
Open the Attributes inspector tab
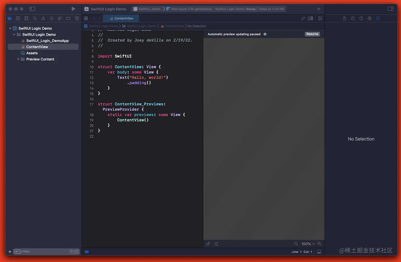378,18
